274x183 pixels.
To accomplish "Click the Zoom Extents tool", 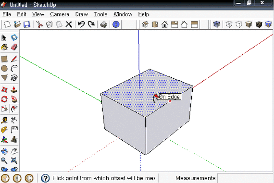I will coord(14,160).
